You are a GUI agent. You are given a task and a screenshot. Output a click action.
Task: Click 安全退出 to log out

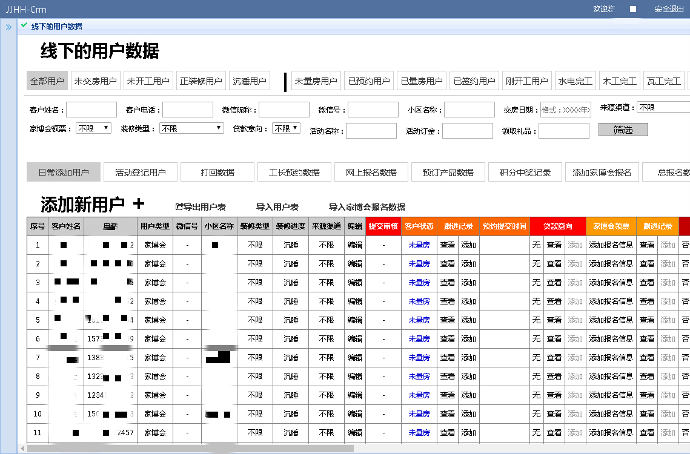coord(669,9)
